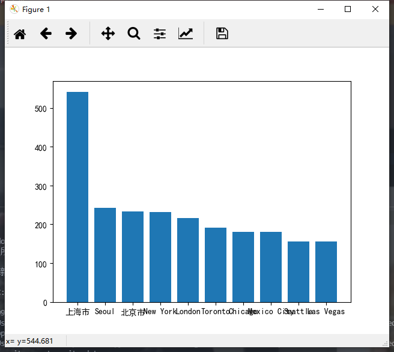
Task: Maximize the Figure 1 window
Action: pos(348,9)
